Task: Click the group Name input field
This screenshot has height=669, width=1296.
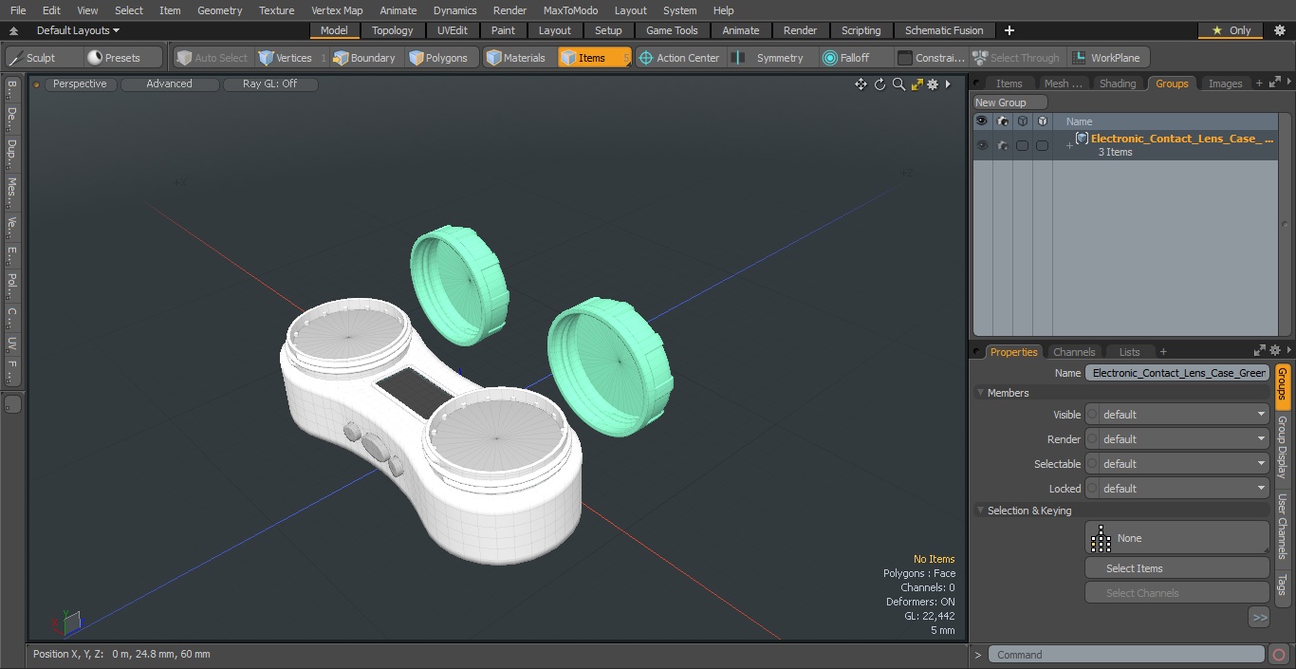Action: [x=1177, y=373]
